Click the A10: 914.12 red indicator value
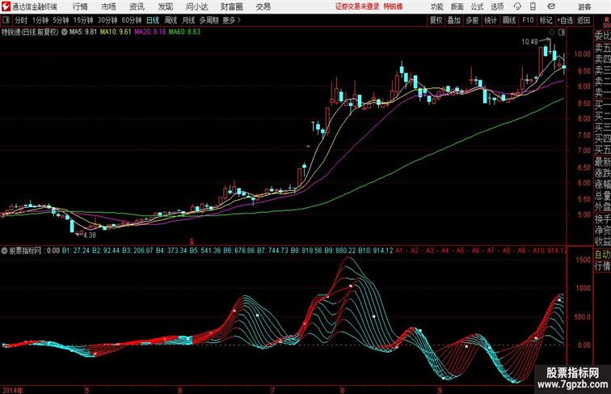Screen dimensions: 611x394 point(550,251)
